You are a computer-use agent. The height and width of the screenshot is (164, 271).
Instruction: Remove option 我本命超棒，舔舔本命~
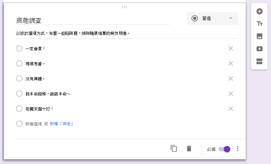point(231,94)
